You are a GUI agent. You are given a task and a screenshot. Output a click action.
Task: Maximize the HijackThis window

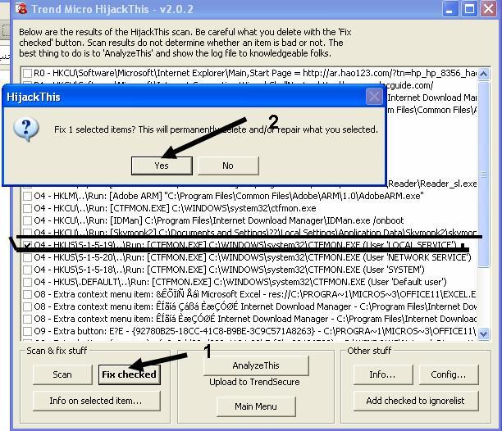coord(469,9)
